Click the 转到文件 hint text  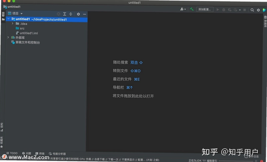point(120,71)
